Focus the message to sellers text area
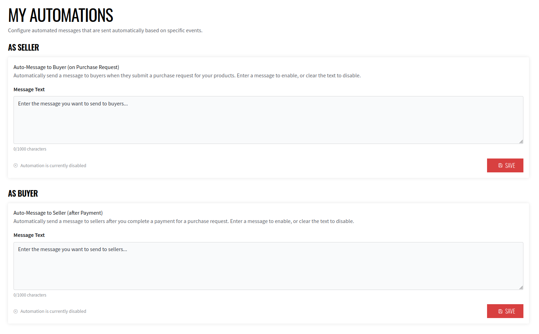The height and width of the screenshot is (334, 539). pos(268,266)
